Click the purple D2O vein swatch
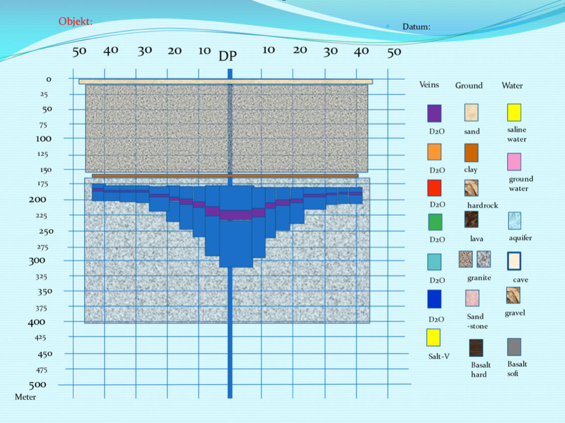Image resolution: width=565 pixels, height=423 pixels. pos(434,113)
